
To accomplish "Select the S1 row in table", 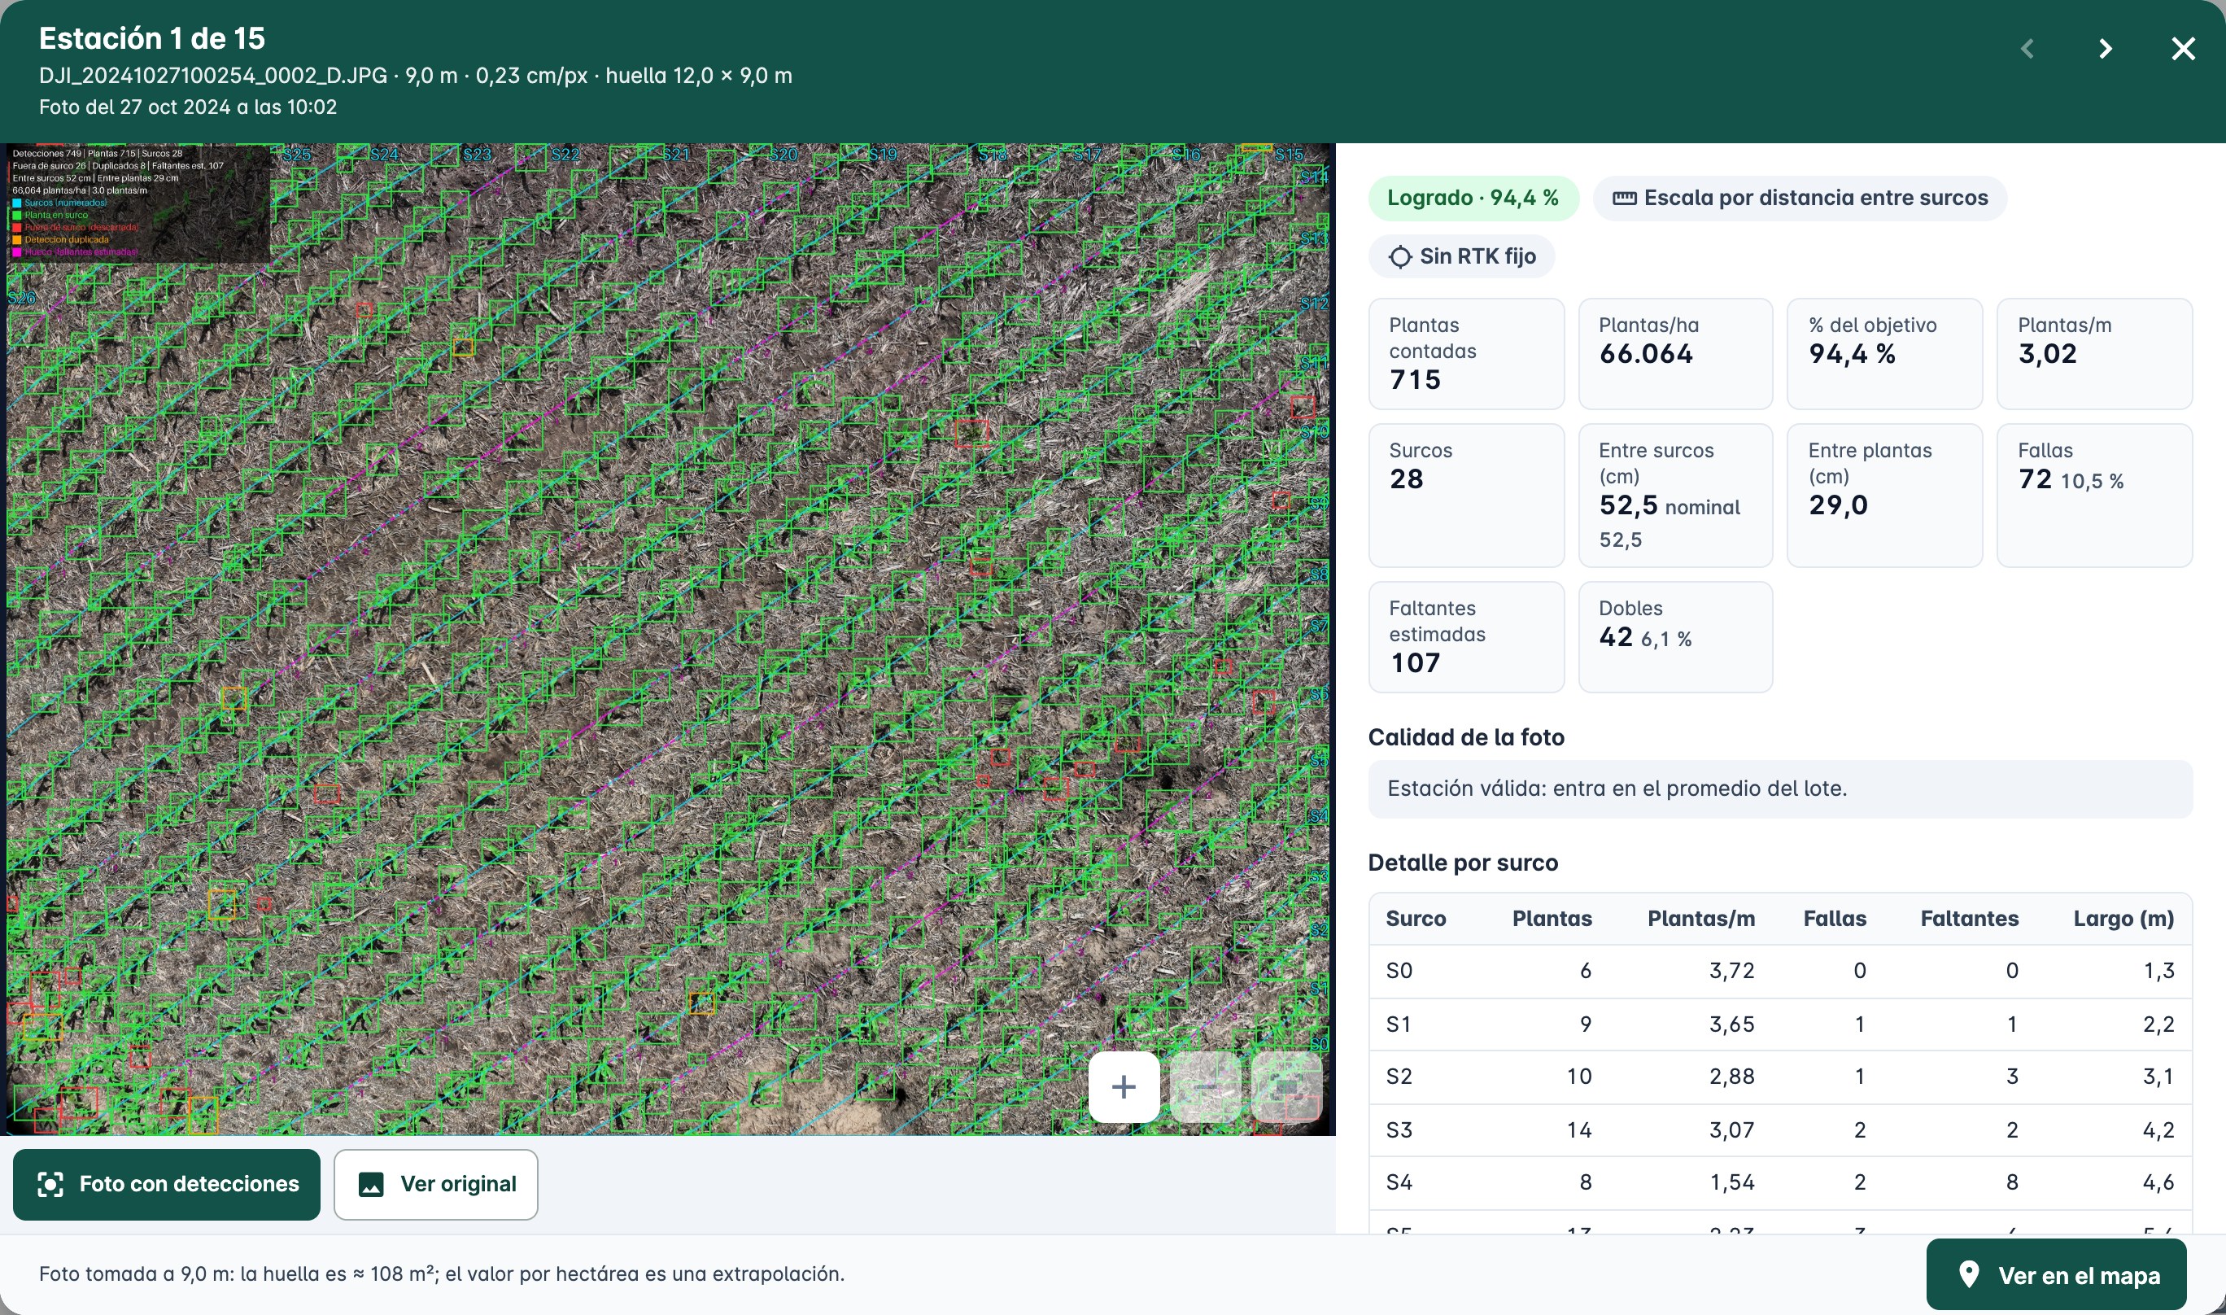I will 1780,1024.
